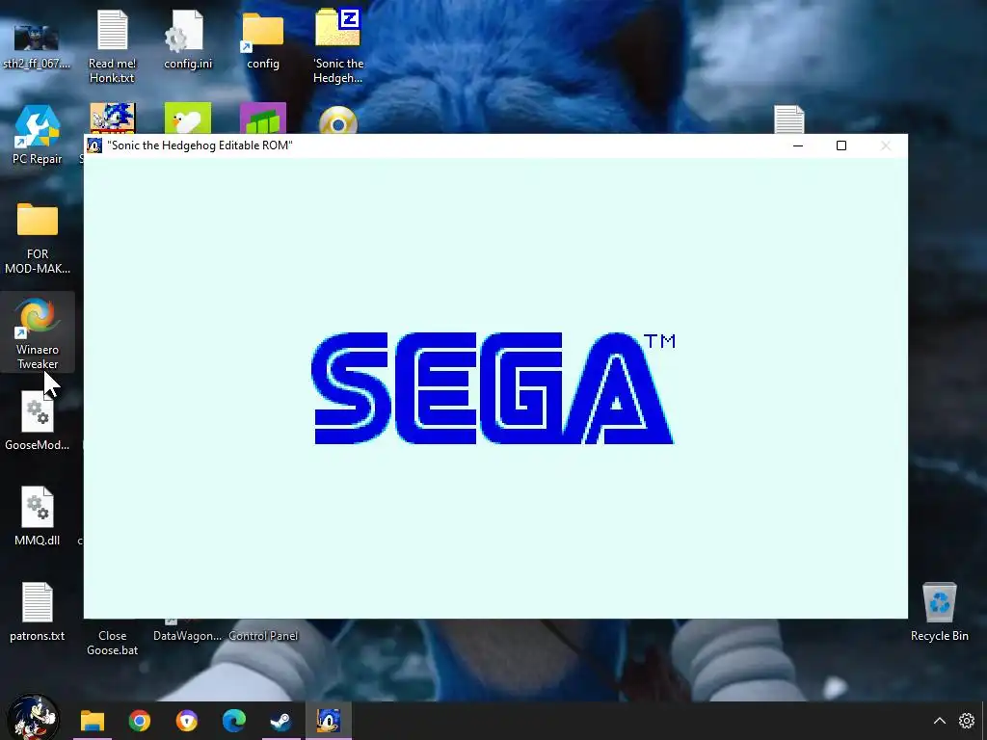Select the white goose app icon on desktop
Screen dimensions: 987x740
188,119
